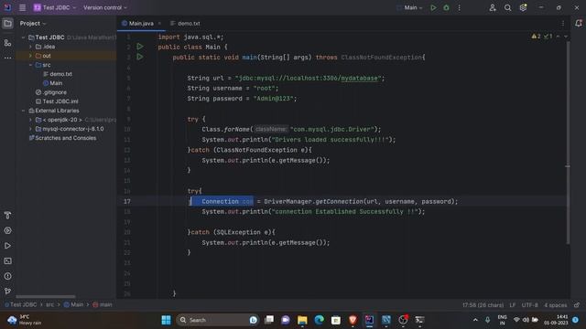Open the Terminal tool window icon
Screen dimensions: 586x329
pos(7,261)
